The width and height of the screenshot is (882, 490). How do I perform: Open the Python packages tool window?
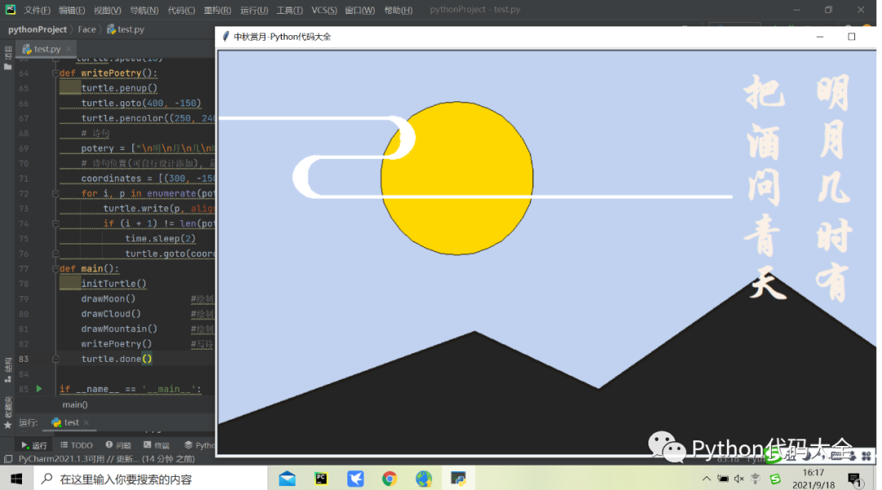(x=200, y=445)
